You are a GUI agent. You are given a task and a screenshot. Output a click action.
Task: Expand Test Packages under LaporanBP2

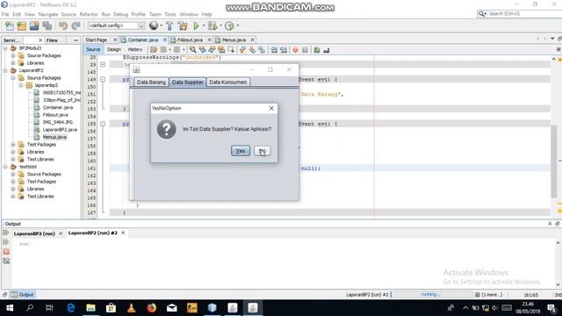click(13, 144)
